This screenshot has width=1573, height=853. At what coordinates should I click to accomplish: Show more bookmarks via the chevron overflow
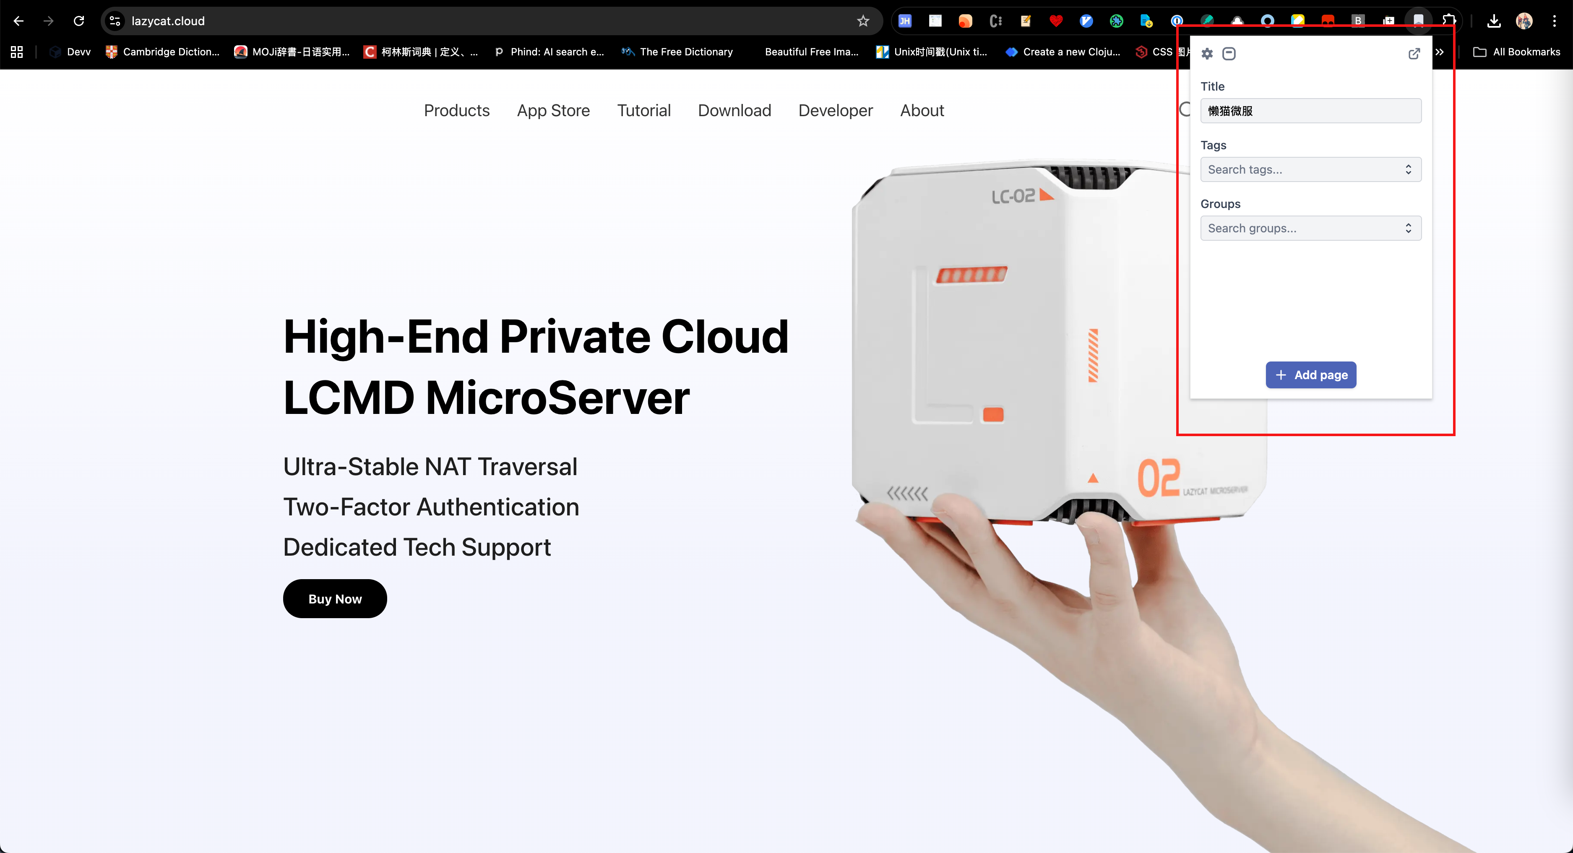(x=1440, y=52)
